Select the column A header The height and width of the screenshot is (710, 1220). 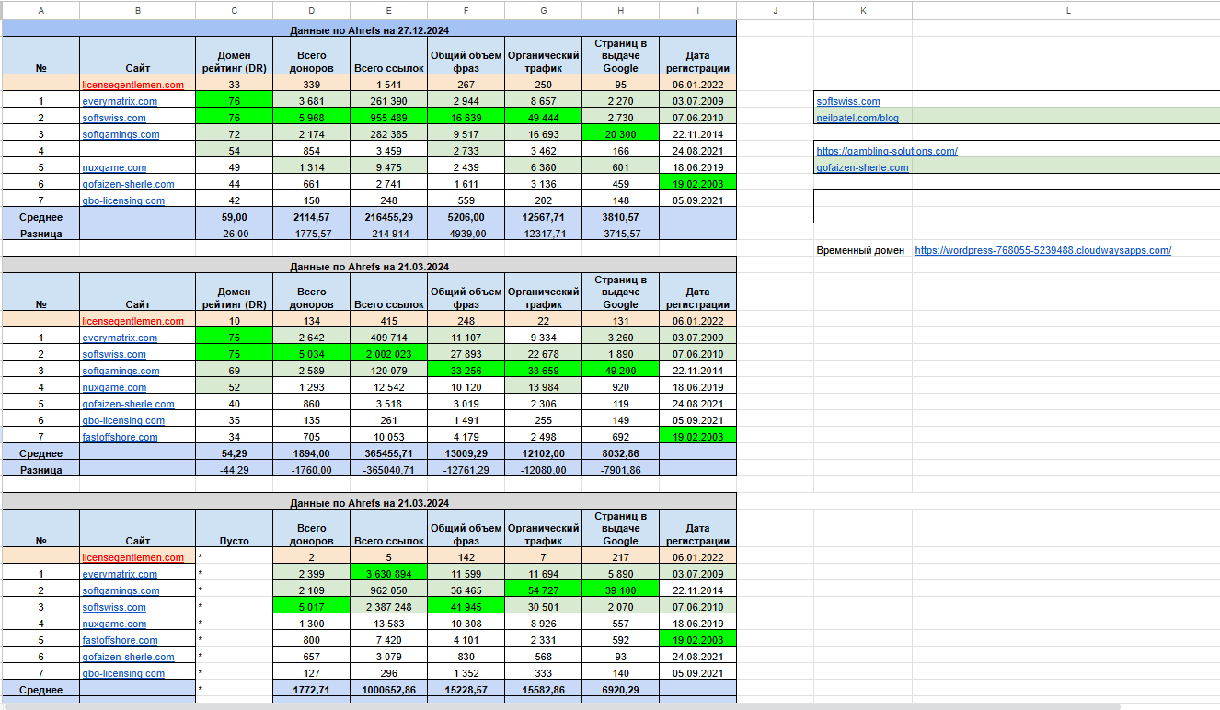(40, 11)
